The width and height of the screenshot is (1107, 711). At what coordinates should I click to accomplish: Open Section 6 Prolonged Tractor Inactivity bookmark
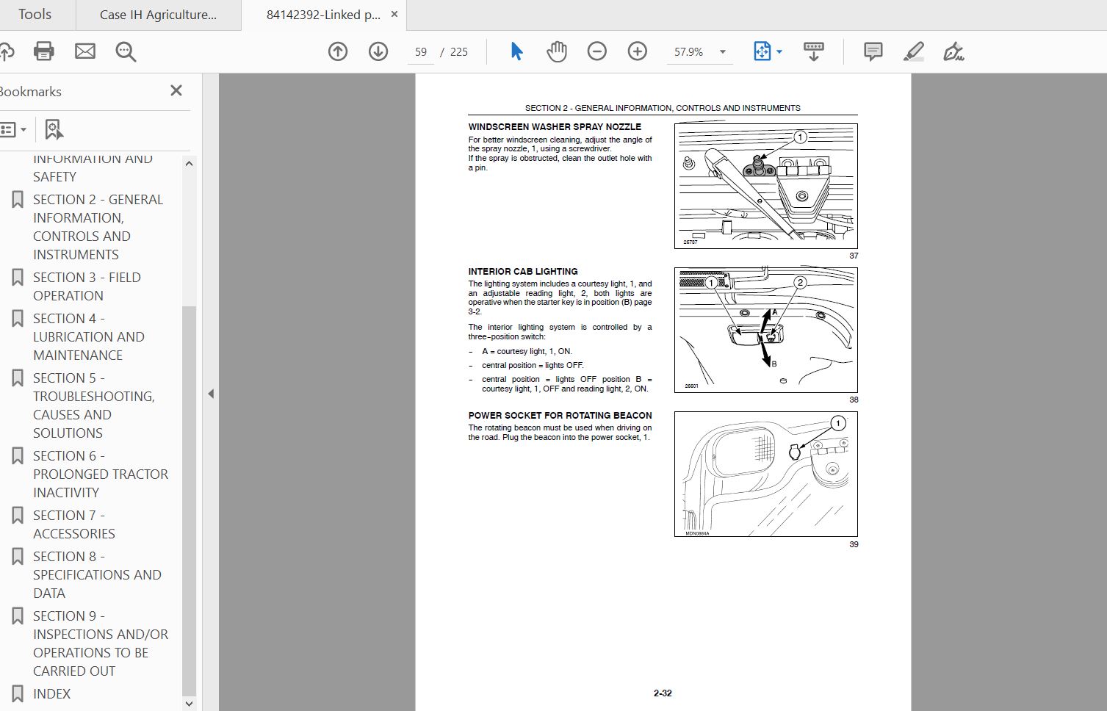pos(101,474)
